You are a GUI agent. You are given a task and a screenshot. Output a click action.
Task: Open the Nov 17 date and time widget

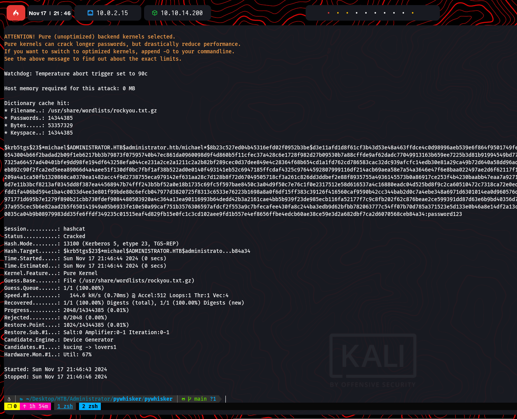(49, 13)
